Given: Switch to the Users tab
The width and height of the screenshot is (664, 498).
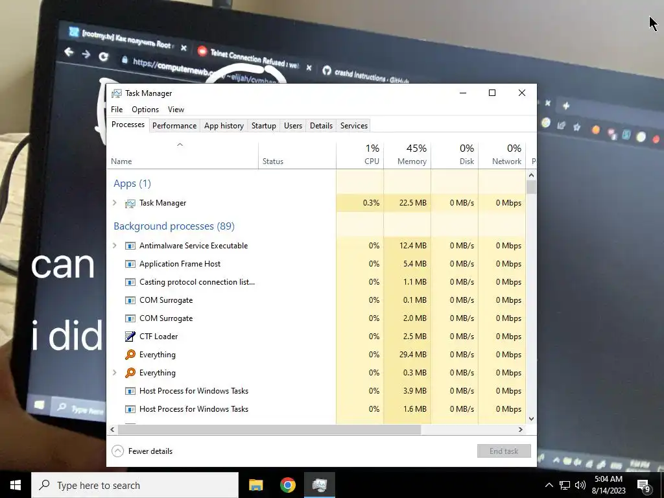Looking at the screenshot, I should point(293,125).
